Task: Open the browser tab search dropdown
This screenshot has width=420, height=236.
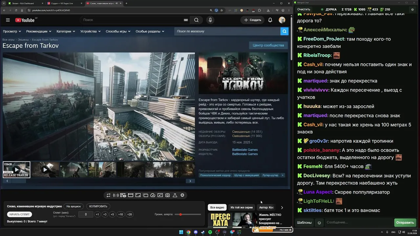Action: [3, 3]
